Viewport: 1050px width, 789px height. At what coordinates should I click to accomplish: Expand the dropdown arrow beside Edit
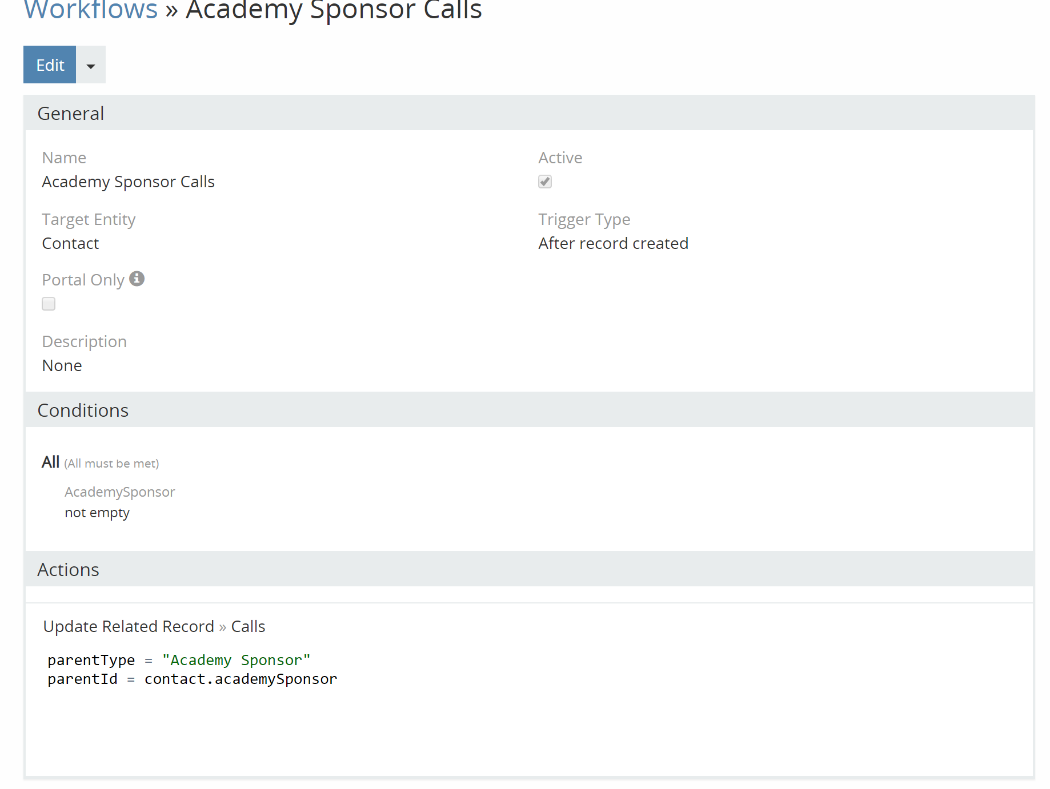click(91, 66)
